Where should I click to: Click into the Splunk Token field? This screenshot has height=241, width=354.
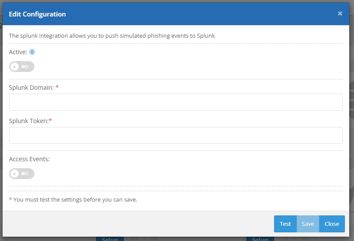pos(175,136)
